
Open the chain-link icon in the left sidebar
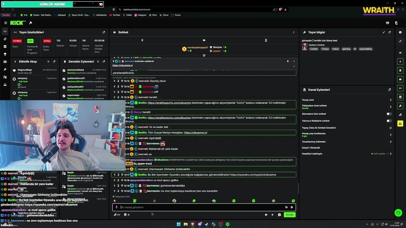coord(5,39)
